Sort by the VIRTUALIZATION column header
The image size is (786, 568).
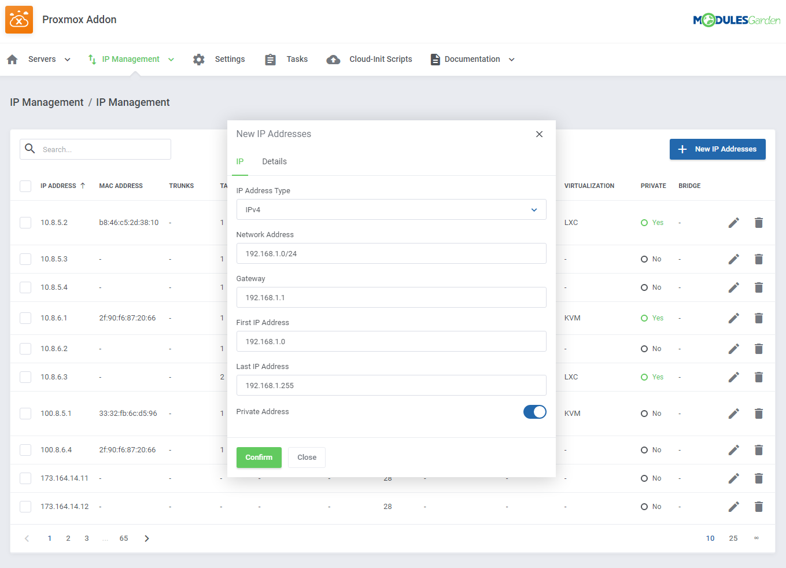point(589,186)
